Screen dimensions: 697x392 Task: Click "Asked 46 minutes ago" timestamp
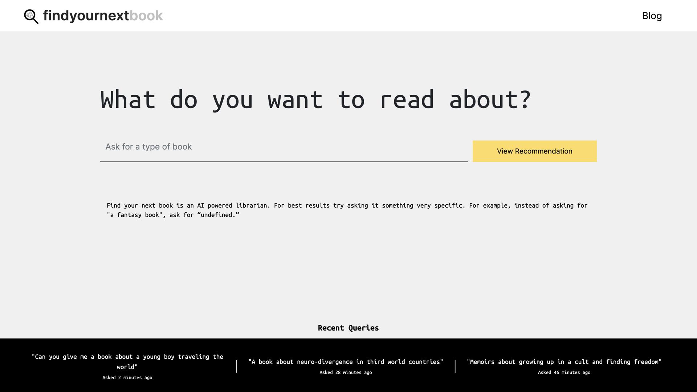coord(564,372)
